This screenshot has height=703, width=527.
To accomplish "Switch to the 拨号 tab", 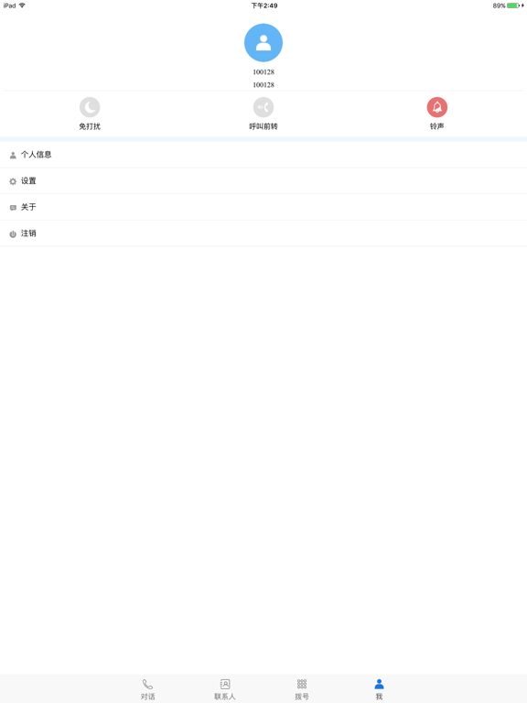I will tap(302, 689).
